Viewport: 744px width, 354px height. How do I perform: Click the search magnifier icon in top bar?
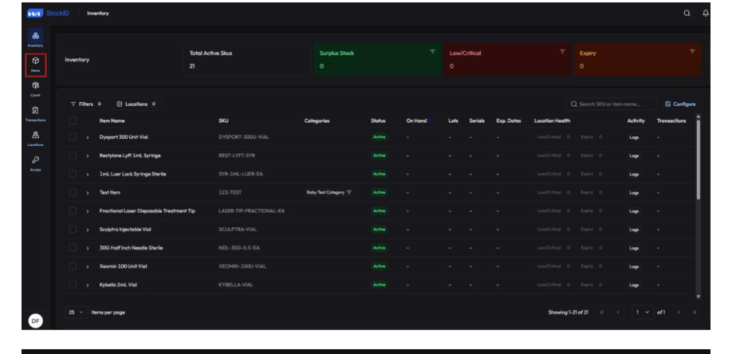click(687, 14)
